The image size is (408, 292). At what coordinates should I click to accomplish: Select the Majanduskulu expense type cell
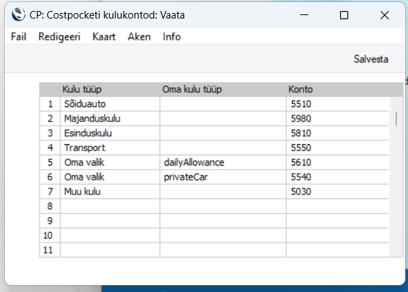(x=110, y=119)
